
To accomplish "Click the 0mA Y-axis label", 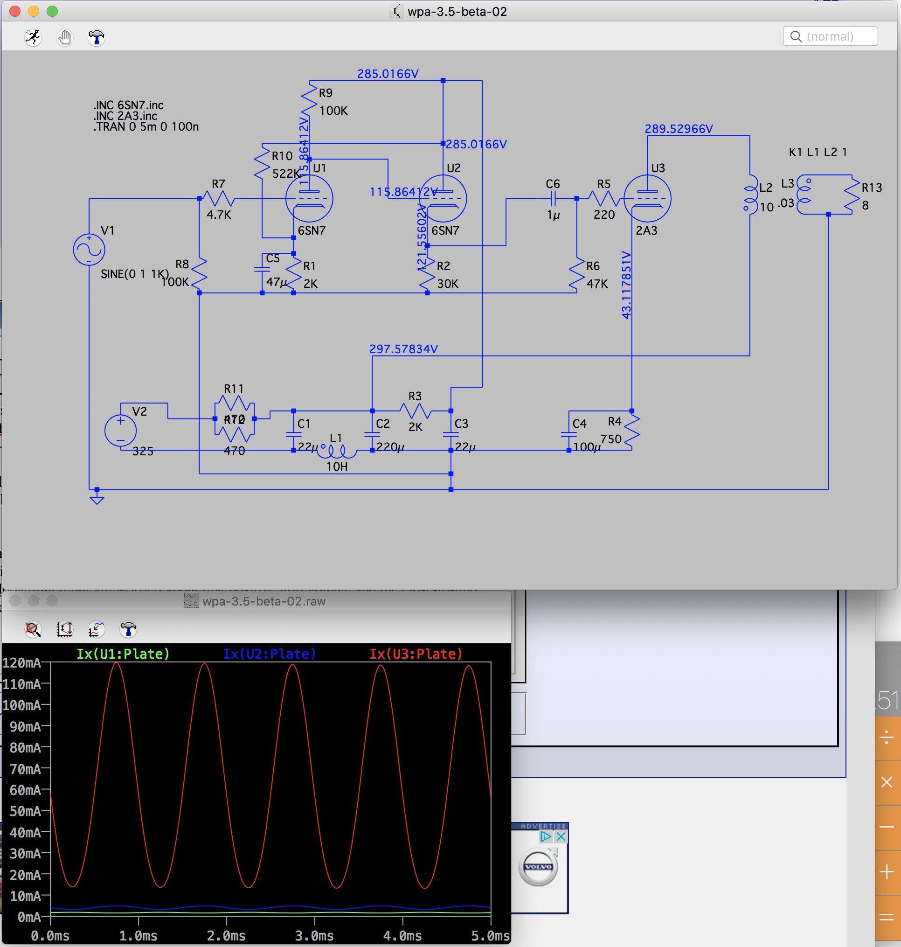I will (29, 917).
